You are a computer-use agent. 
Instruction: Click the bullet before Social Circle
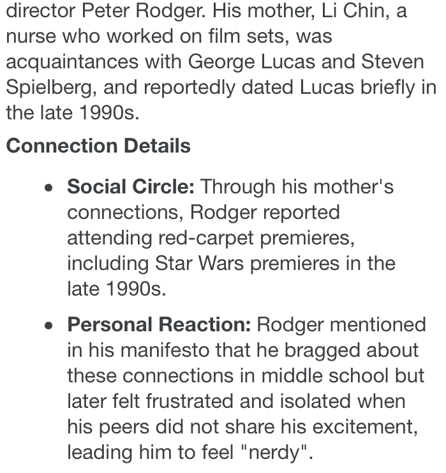pyautogui.click(x=48, y=188)
